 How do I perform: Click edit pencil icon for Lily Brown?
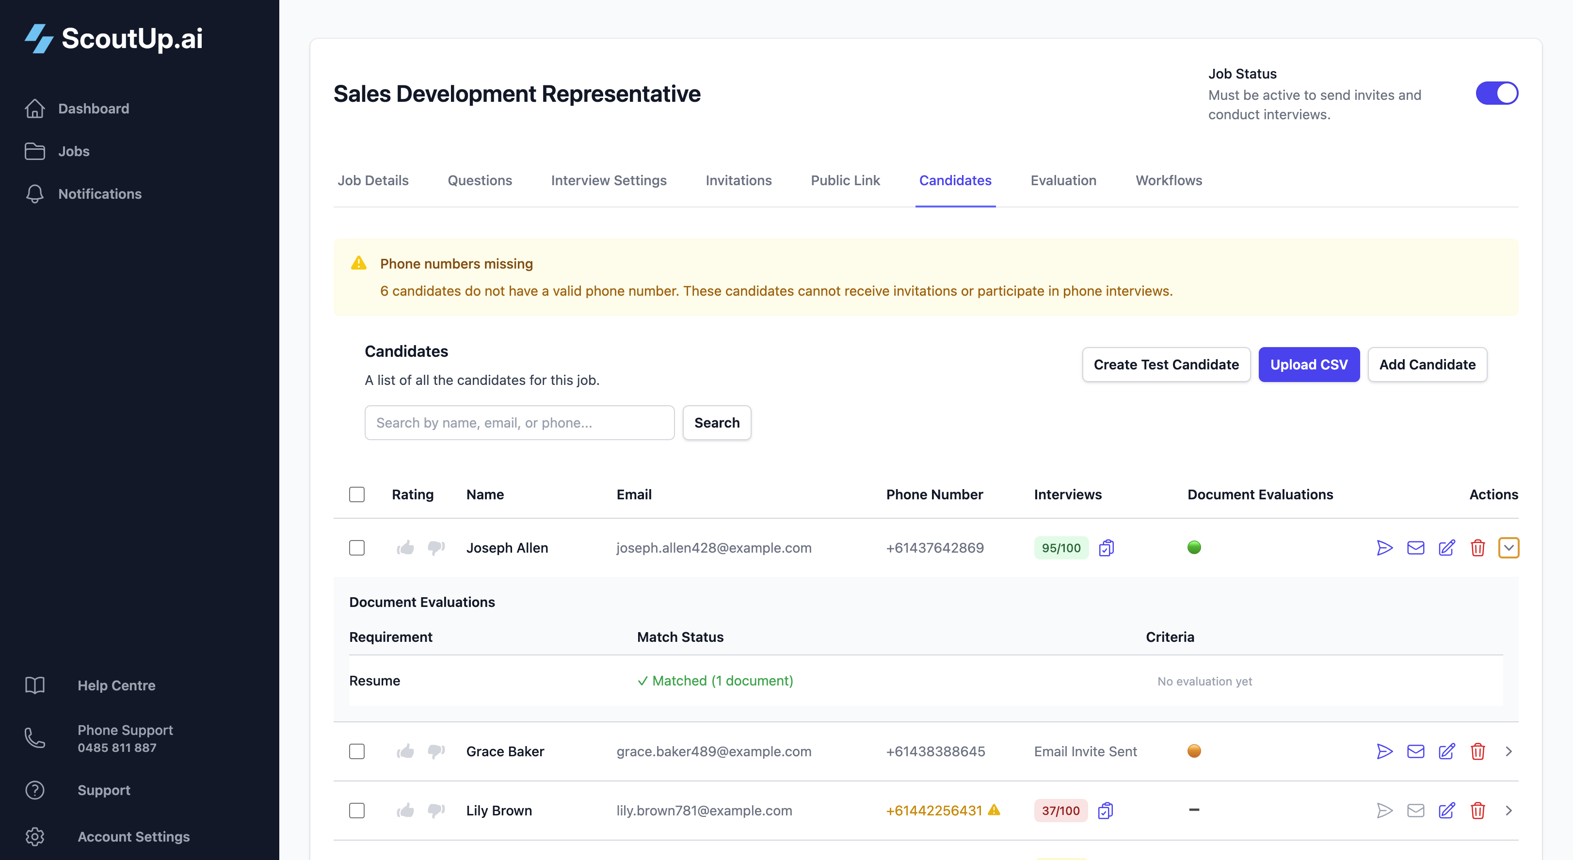click(x=1446, y=811)
